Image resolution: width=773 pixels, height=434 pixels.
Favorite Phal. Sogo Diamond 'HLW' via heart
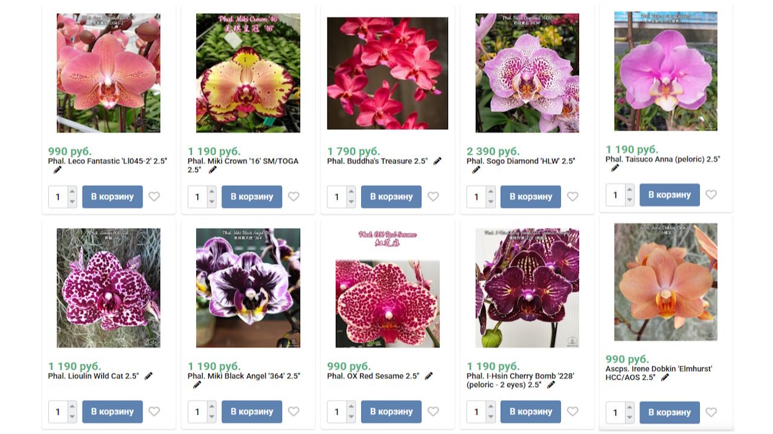(573, 196)
